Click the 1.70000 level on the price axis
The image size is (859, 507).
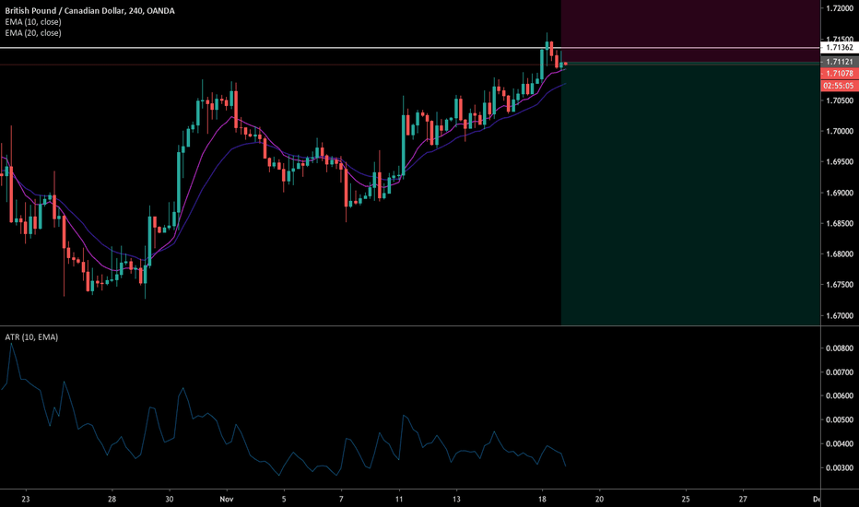838,131
